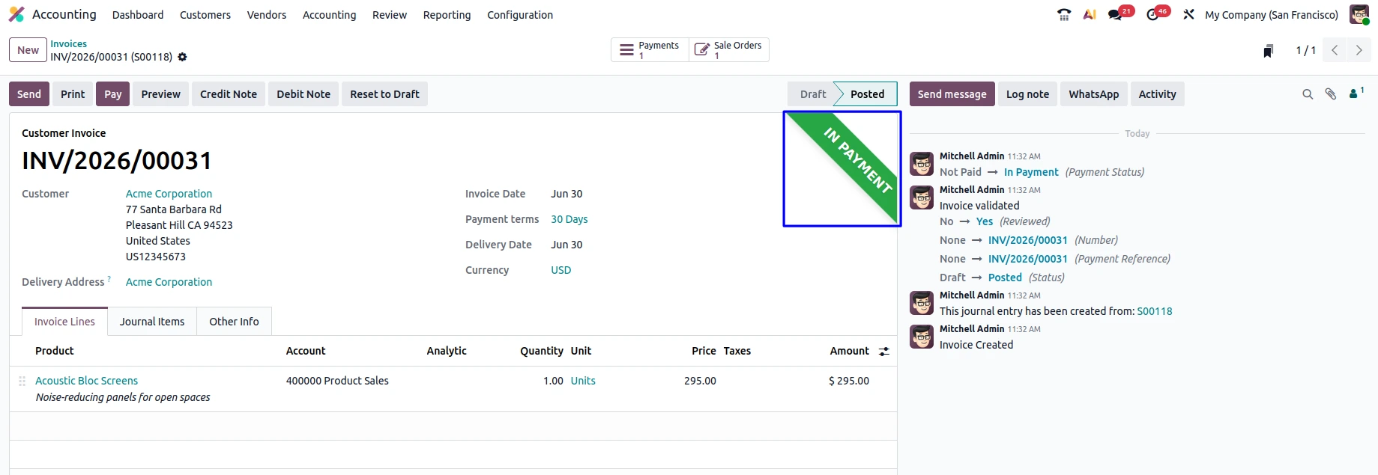Image resolution: width=1378 pixels, height=475 pixels.
Task: Open the Configuration menu
Action: [520, 15]
